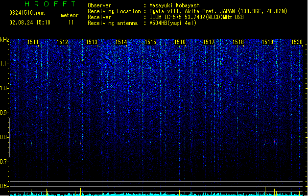
Task: Click the 1518 time marker
Action: click(x=238, y=42)
